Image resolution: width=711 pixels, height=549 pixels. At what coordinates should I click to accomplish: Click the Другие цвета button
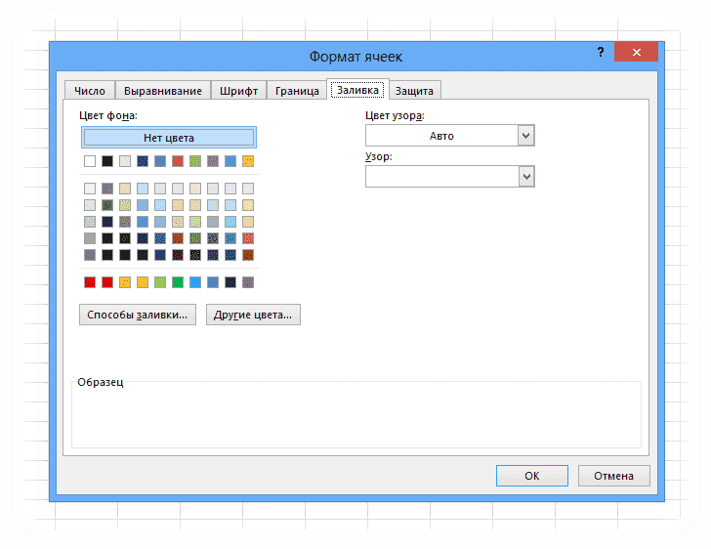[x=253, y=315]
